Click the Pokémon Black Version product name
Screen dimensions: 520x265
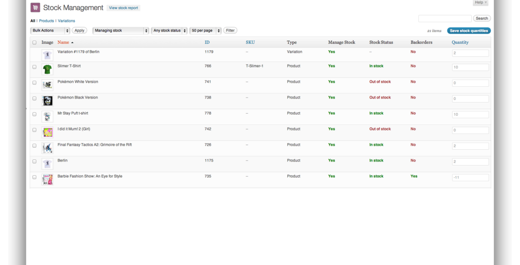point(78,97)
